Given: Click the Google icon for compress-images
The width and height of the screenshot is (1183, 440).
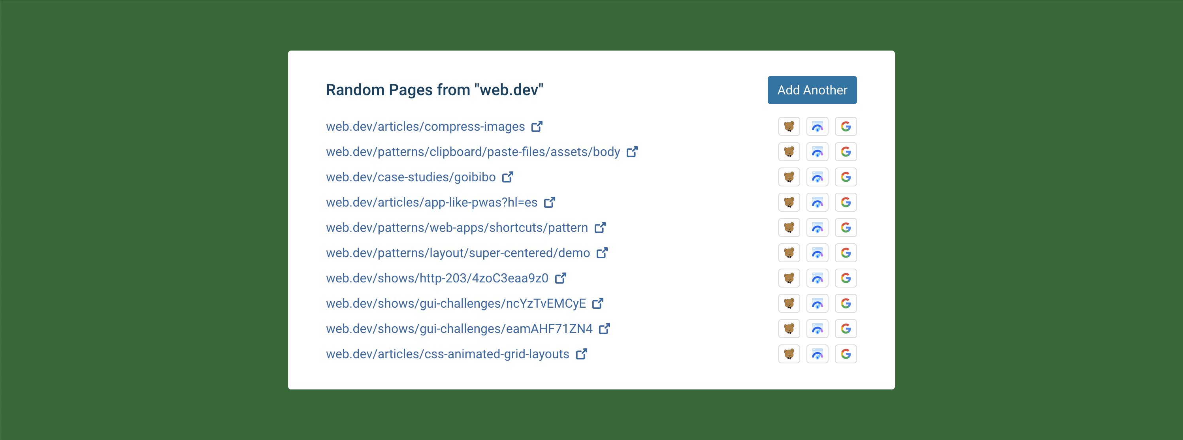Looking at the screenshot, I should [x=846, y=126].
